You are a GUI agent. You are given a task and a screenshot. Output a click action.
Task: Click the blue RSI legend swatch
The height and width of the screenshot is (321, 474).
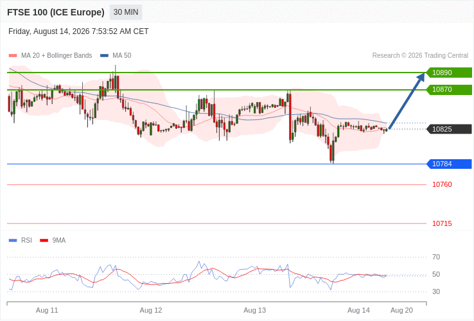click(13, 241)
